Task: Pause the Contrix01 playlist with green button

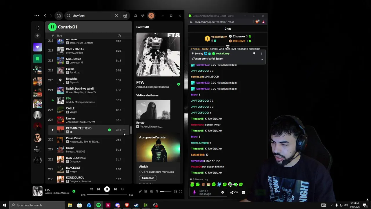Action: [x=52, y=27]
